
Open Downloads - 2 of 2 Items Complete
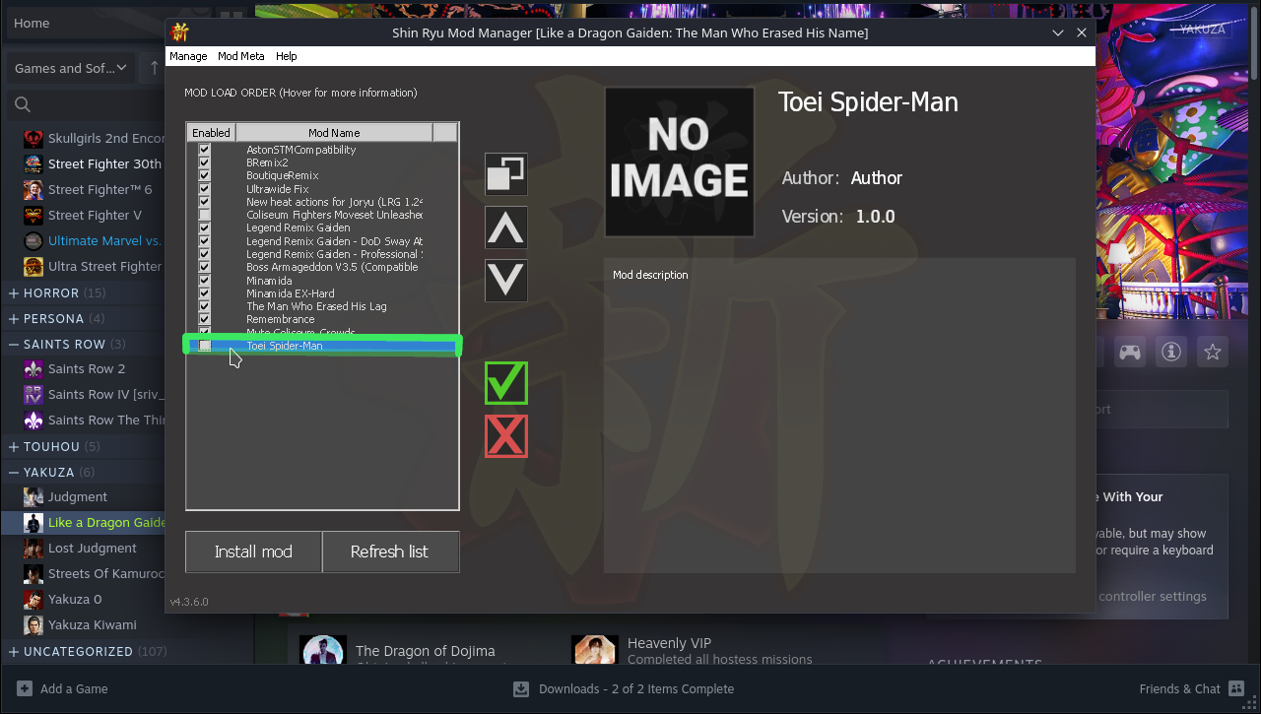pyautogui.click(x=636, y=689)
